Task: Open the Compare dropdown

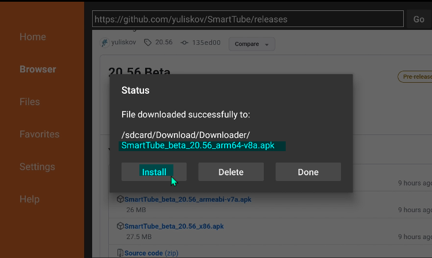Action: (x=252, y=44)
